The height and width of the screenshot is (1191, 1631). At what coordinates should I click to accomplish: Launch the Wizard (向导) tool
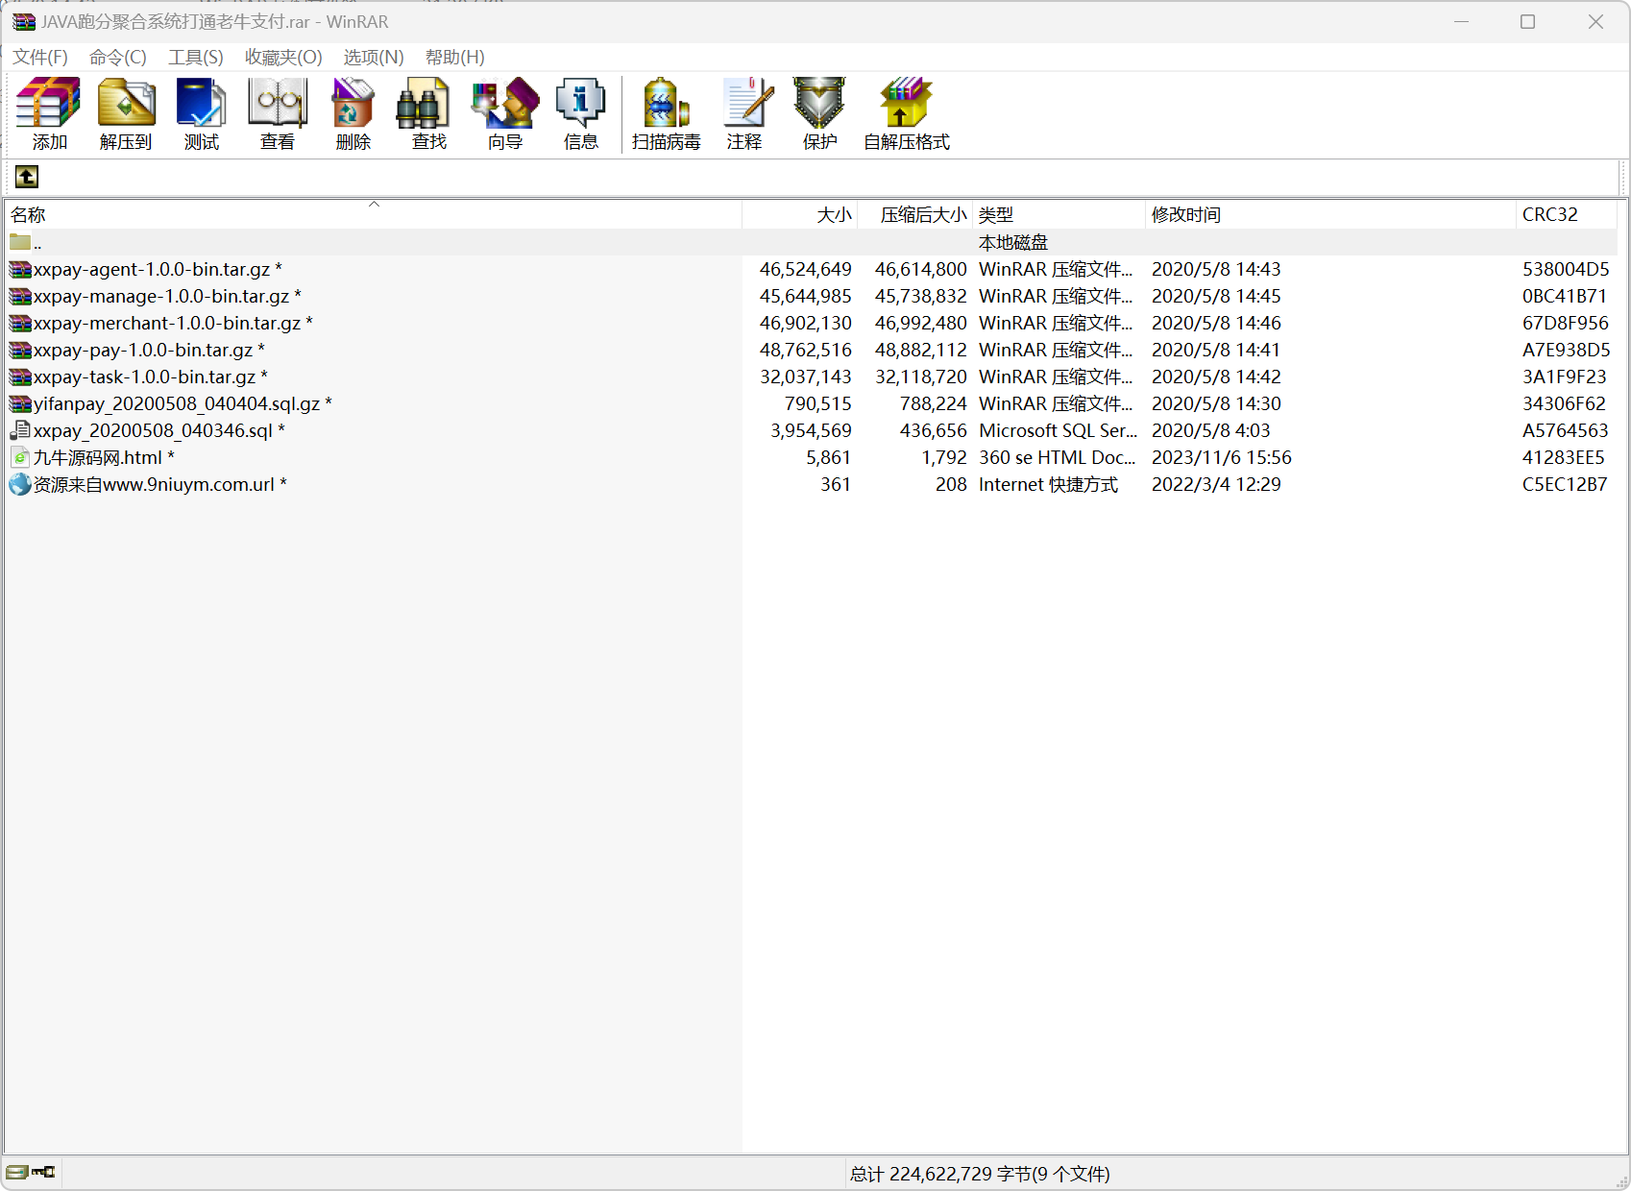click(x=504, y=113)
